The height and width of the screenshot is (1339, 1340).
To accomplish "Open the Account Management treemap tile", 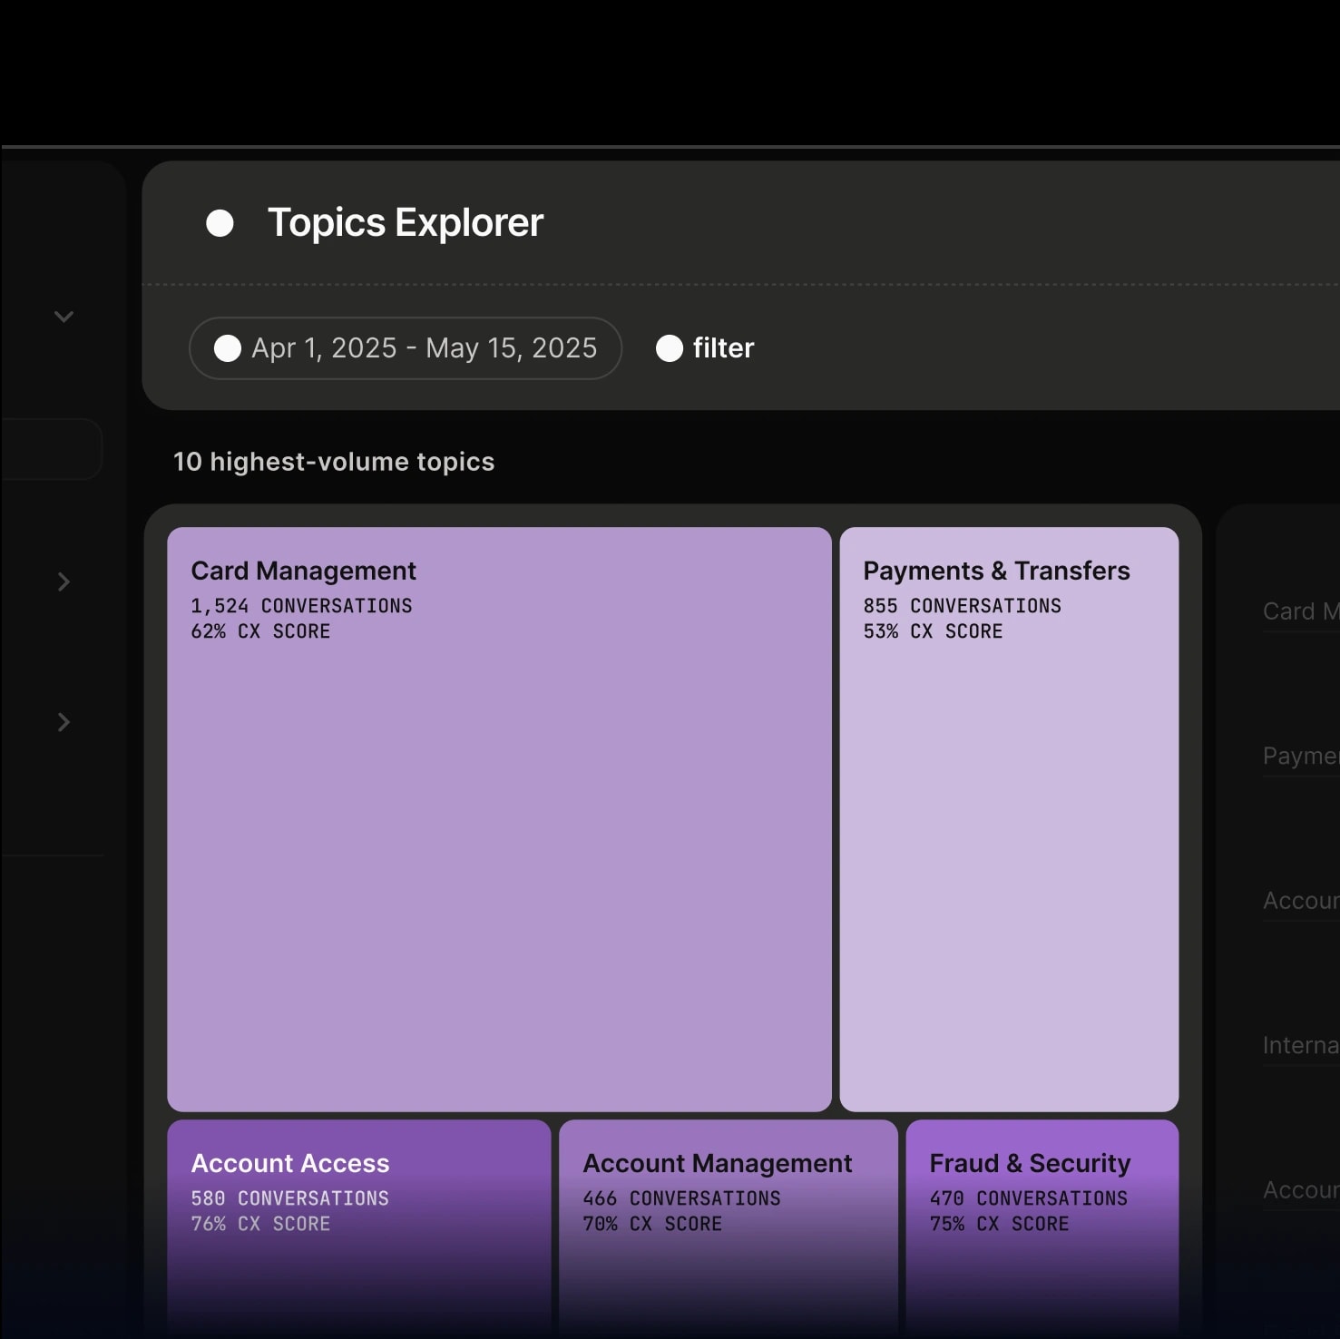I will click(x=729, y=1229).
